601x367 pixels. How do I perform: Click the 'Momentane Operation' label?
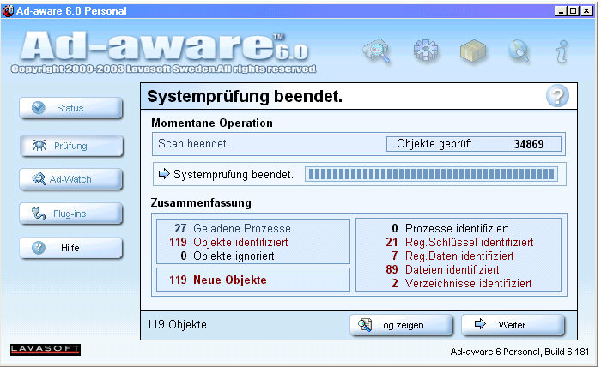[212, 123]
